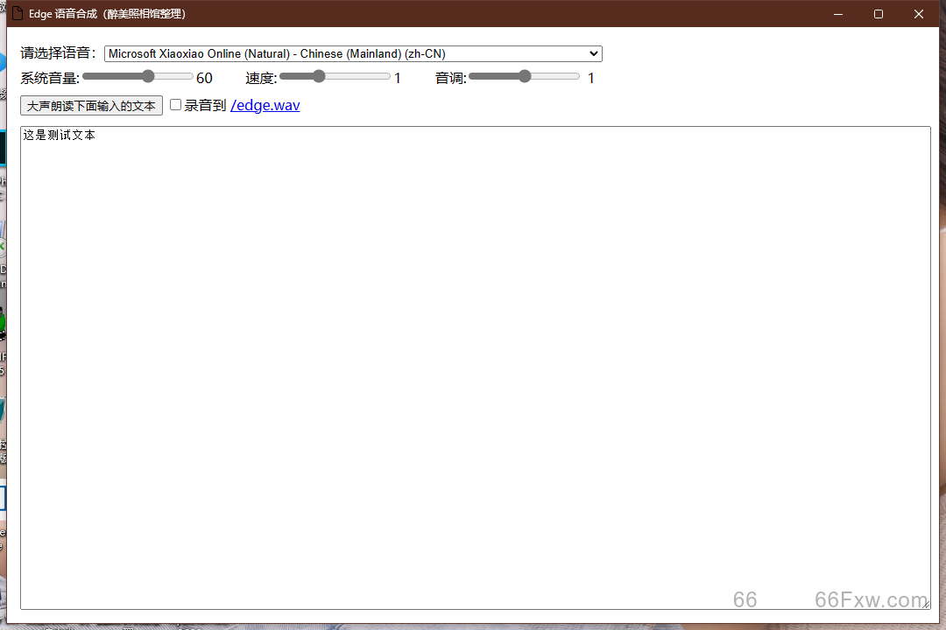Click the 66Fxw.com watermark text
Screen dimensions: 946x630
(869, 600)
